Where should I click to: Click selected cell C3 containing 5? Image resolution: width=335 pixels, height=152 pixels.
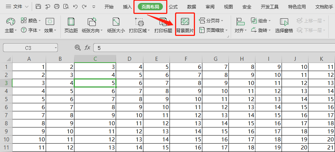pyautogui.click(x=95, y=83)
